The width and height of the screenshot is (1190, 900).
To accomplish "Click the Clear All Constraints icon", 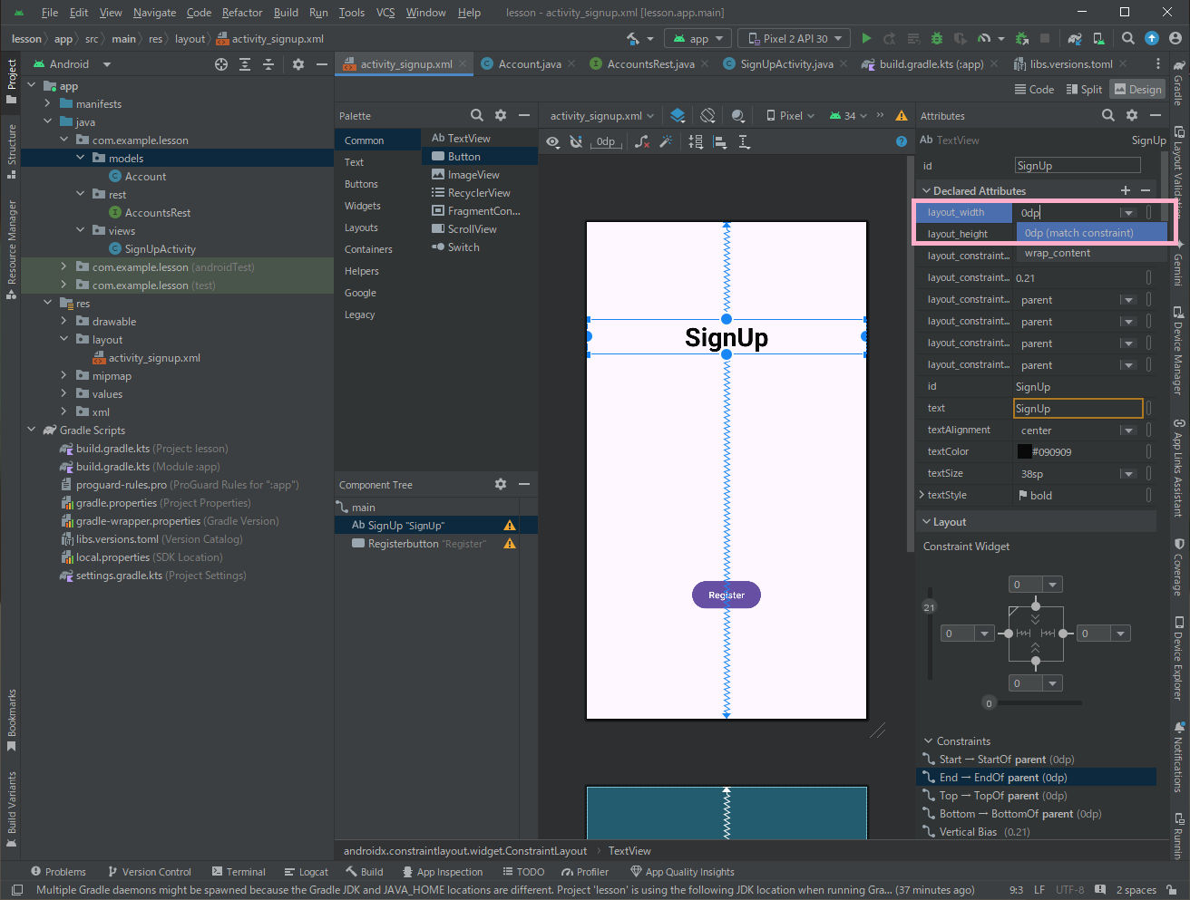I will 642,141.
